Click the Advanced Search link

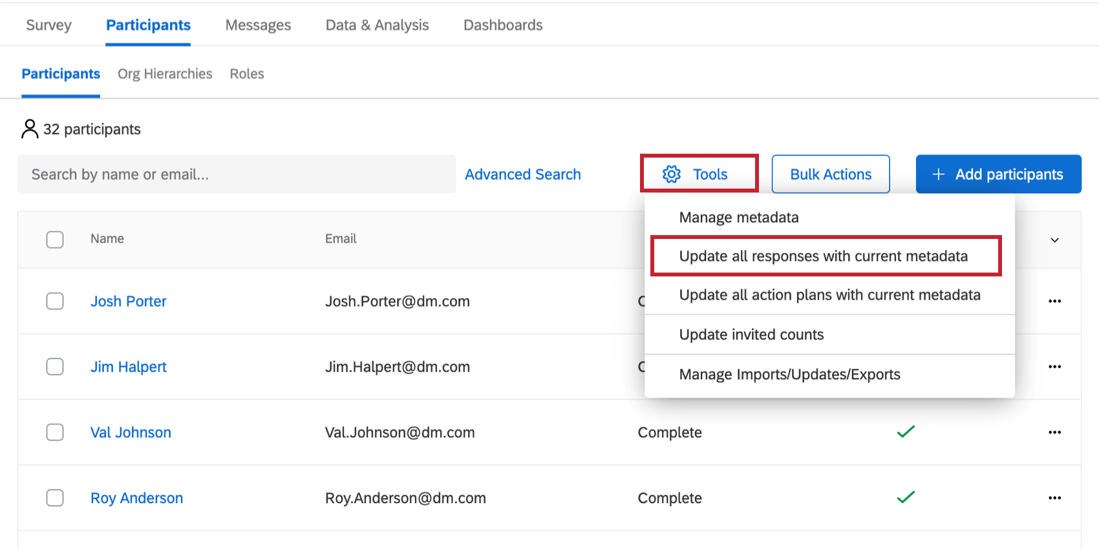(x=522, y=174)
